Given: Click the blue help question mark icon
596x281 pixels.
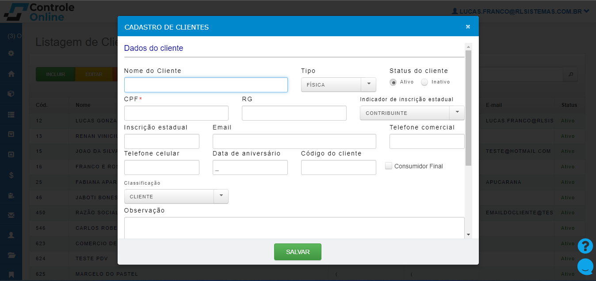Looking at the screenshot, I should click(x=585, y=246).
